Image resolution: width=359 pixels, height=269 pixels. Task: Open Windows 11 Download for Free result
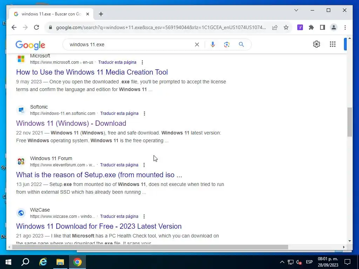click(99, 226)
